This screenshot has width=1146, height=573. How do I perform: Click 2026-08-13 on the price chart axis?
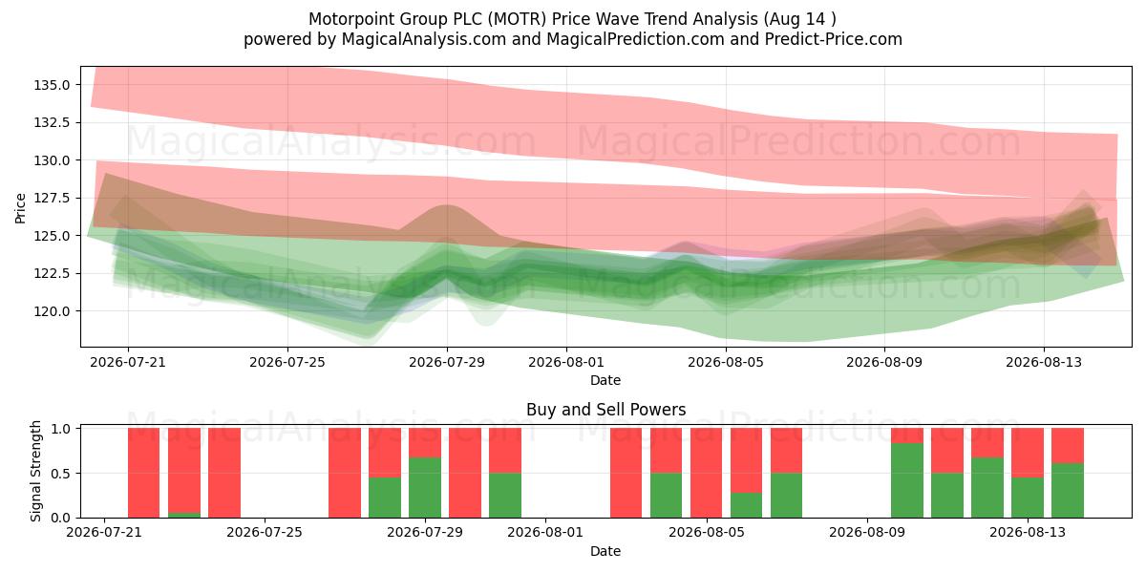pyautogui.click(x=1044, y=362)
